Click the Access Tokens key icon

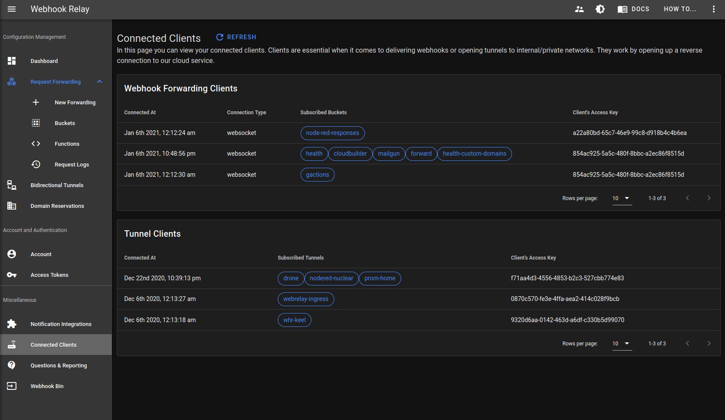(x=11, y=275)
